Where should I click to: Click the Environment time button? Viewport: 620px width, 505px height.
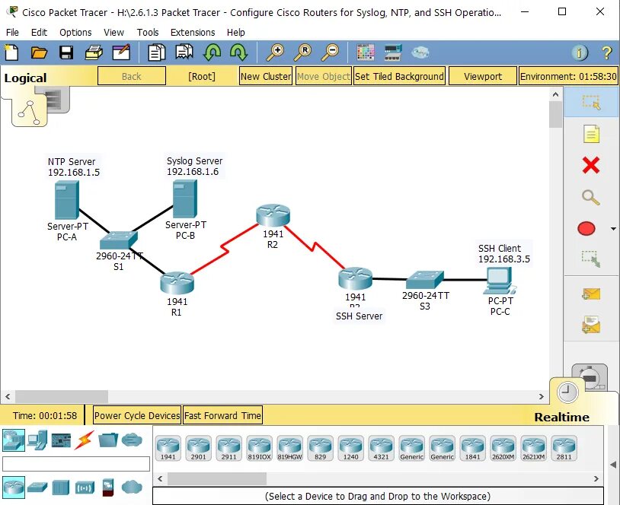[x=568, y=76]
